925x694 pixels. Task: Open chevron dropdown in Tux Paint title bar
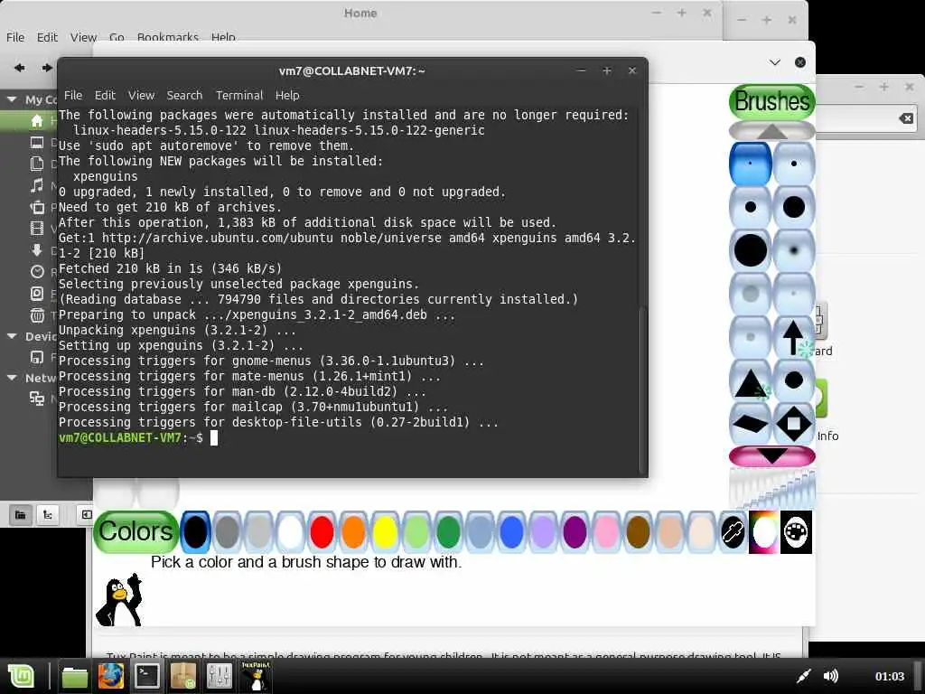(x=774, y=62)
